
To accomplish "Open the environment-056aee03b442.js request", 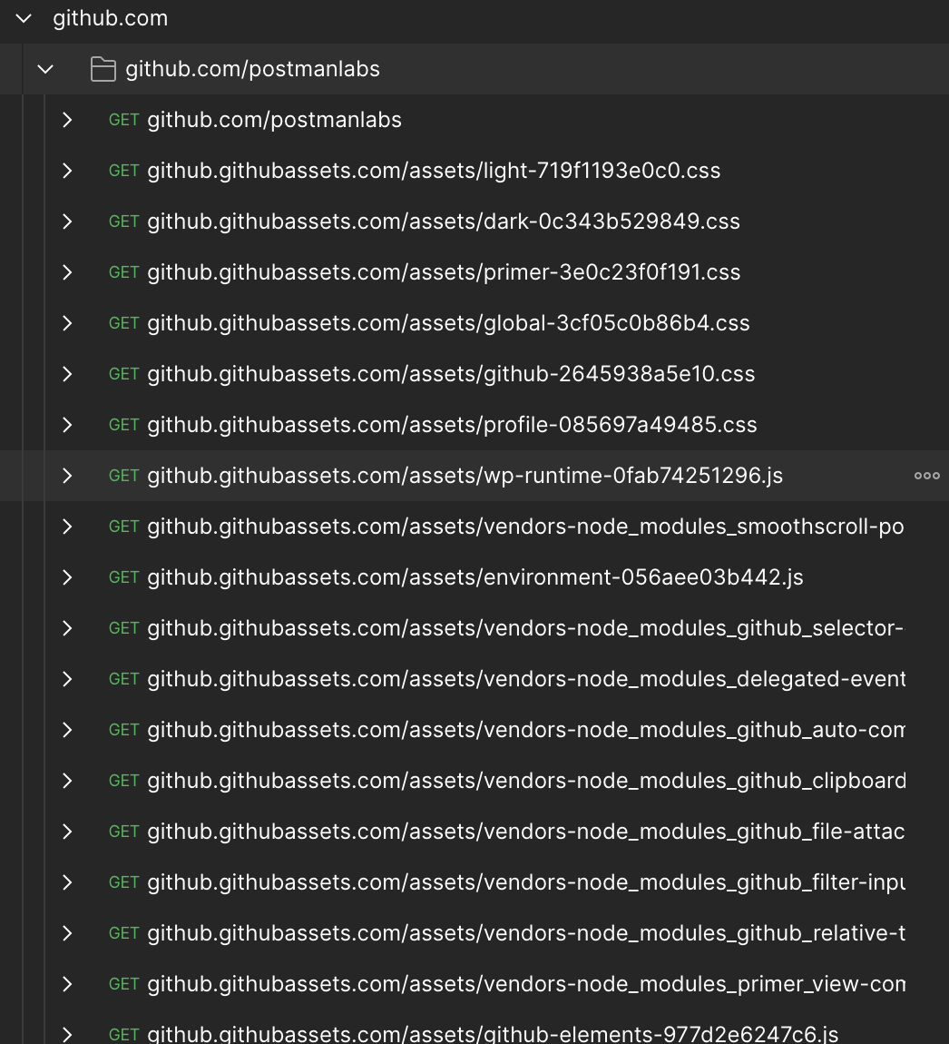I will coord(475,577).
